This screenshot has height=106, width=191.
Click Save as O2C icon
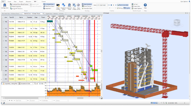[78, 7]
